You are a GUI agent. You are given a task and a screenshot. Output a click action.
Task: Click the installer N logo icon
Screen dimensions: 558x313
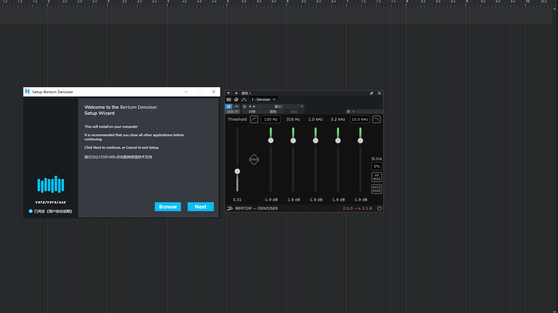[27, 91]
